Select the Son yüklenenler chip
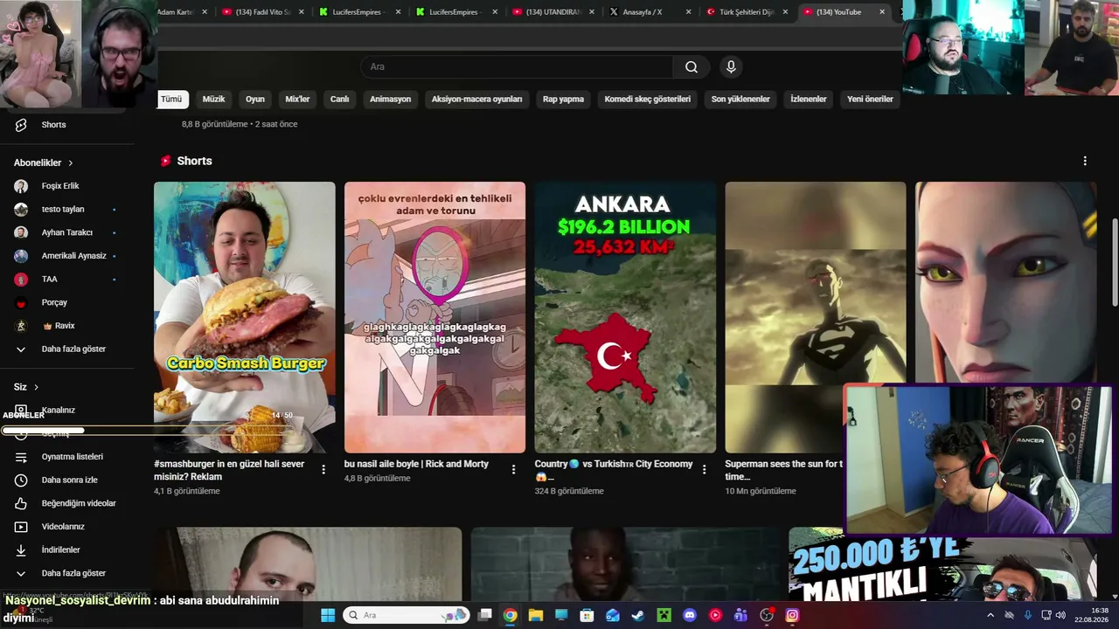The height and width of the screenshot is (629, 1119). [x=740, y=100]
